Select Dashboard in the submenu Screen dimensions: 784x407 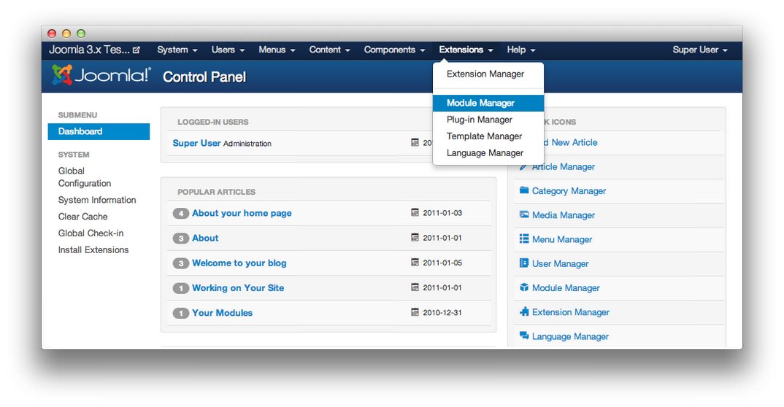[x=99, y=131]
